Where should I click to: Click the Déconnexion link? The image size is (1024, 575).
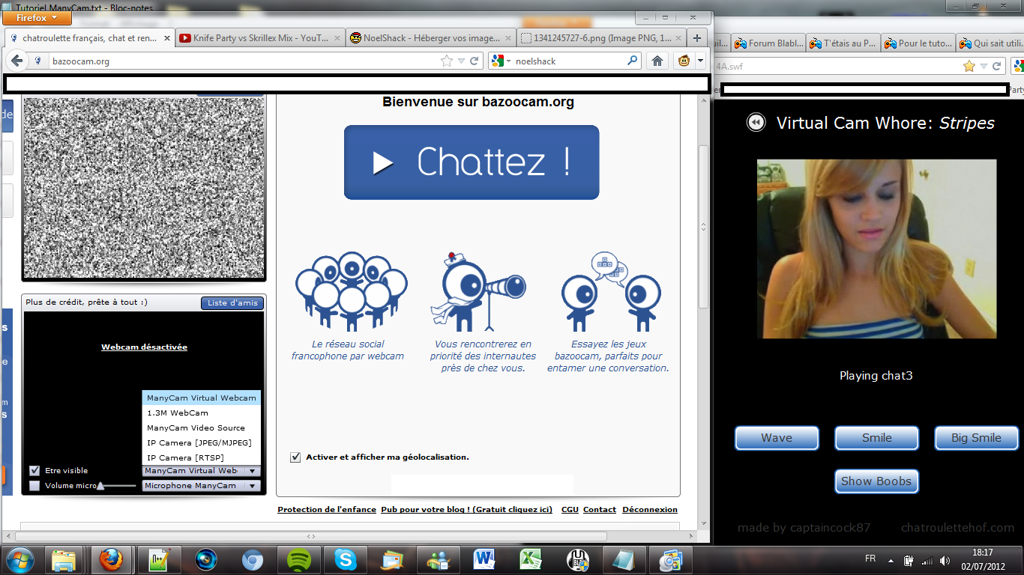650,509
